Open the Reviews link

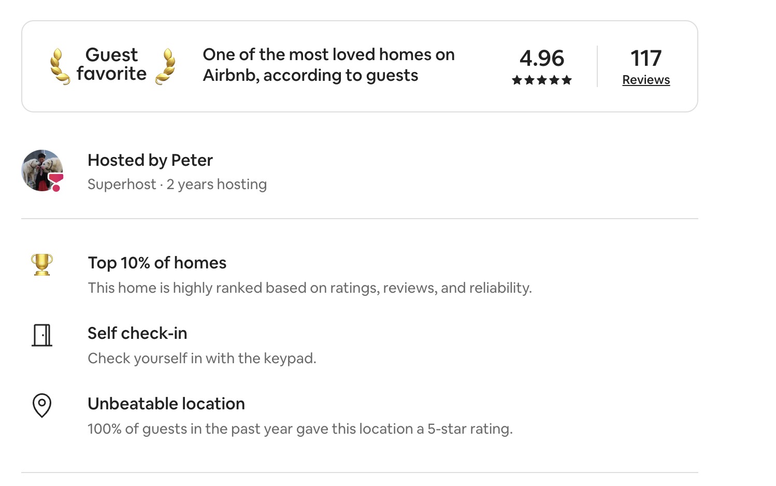(x=646, y=80)
